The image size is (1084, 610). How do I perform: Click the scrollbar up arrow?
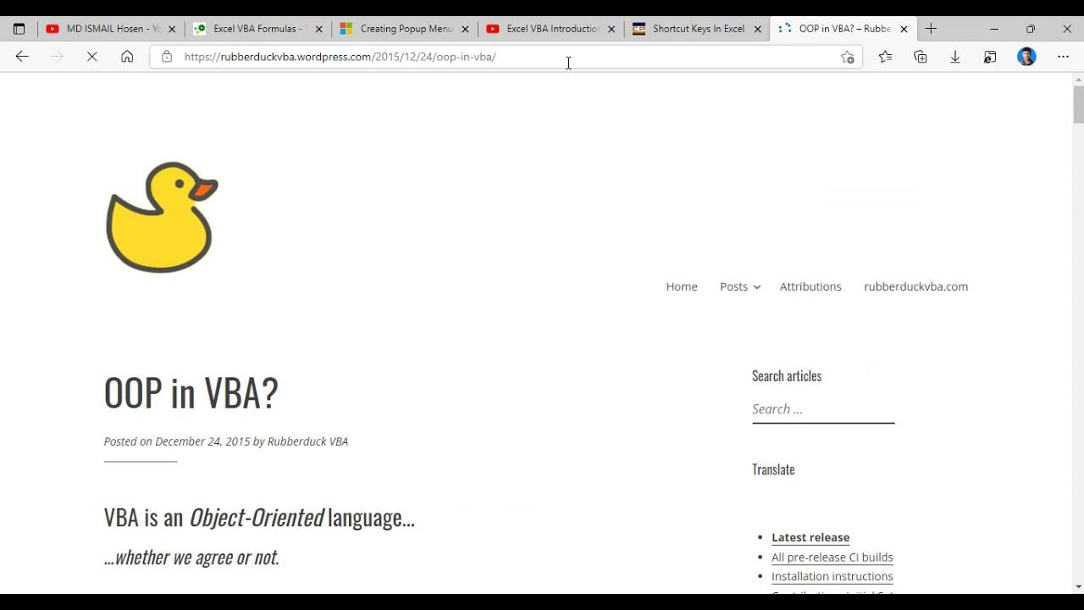pos(1078,80)
